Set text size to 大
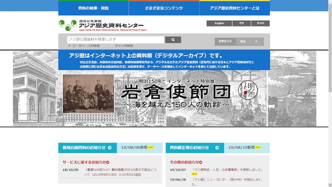Viewport: 332px width, 187px height. tap(256, 42)
